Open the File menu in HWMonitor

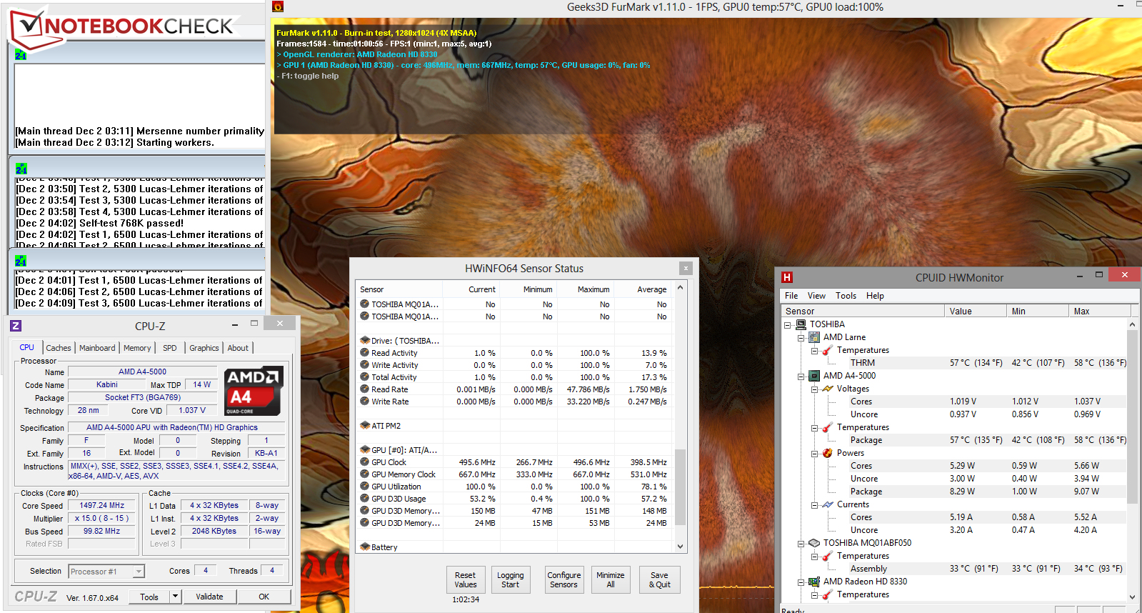[x=791, y=296]
